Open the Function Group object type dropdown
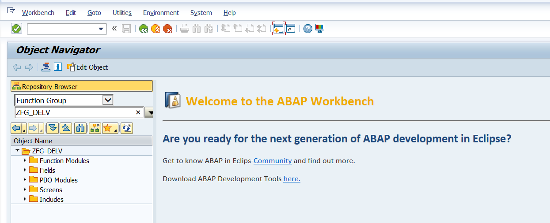The width and height of the screenshot is (550, 223). pos(108,100)
